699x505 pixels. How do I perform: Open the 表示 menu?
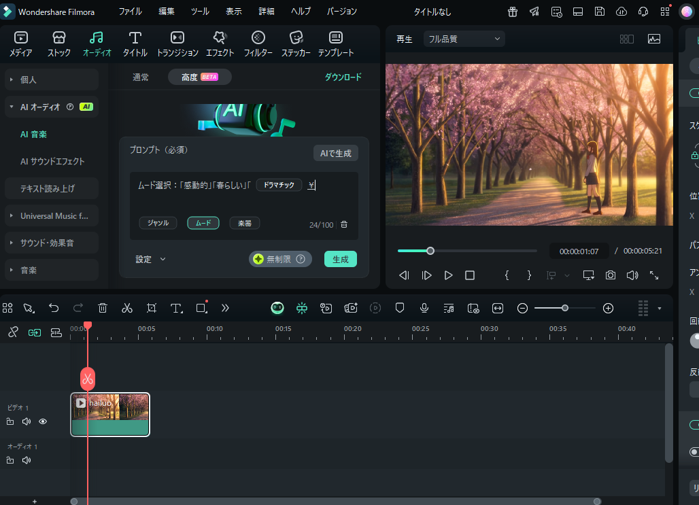(x=234, y=12)
